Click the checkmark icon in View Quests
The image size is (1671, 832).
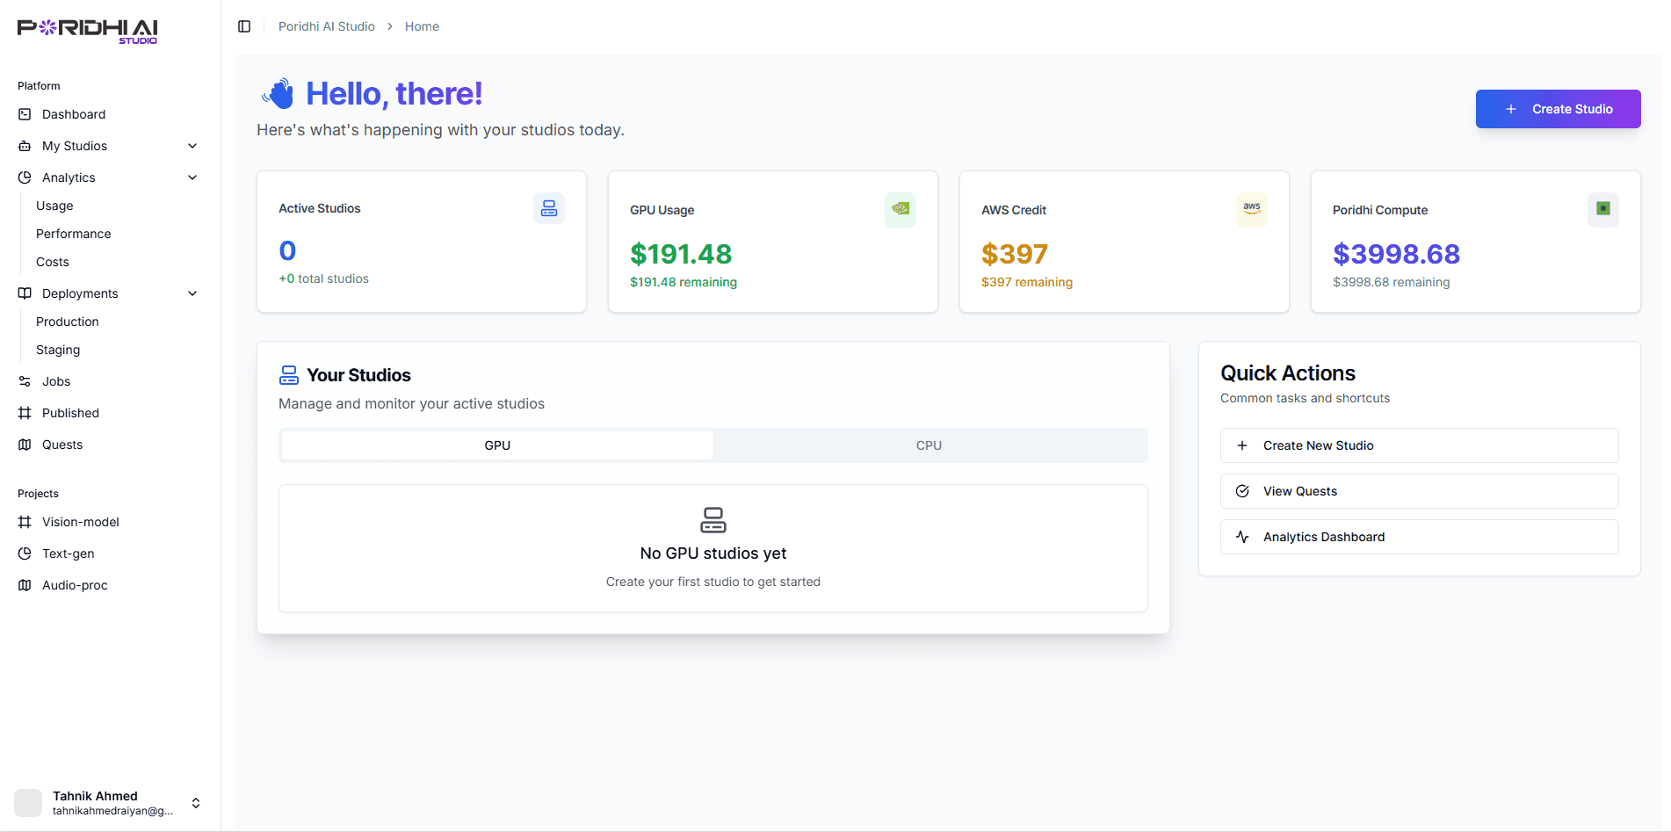[x=1242, y=491]
